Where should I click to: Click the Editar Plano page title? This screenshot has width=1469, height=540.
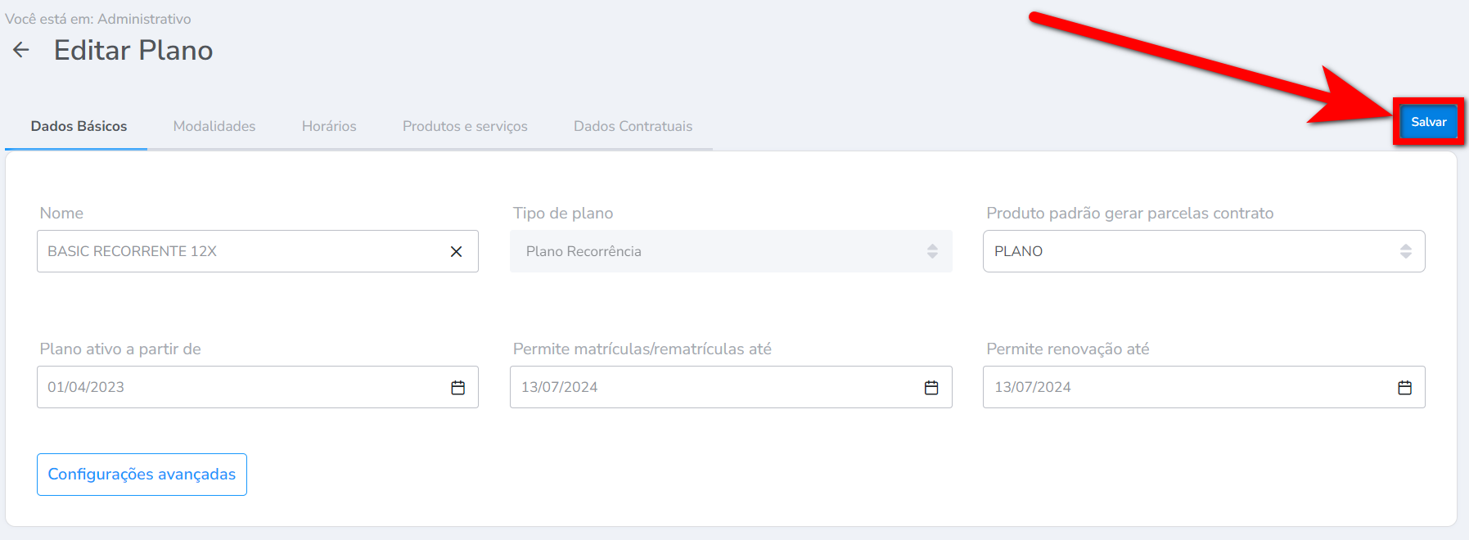click(133, 51)
